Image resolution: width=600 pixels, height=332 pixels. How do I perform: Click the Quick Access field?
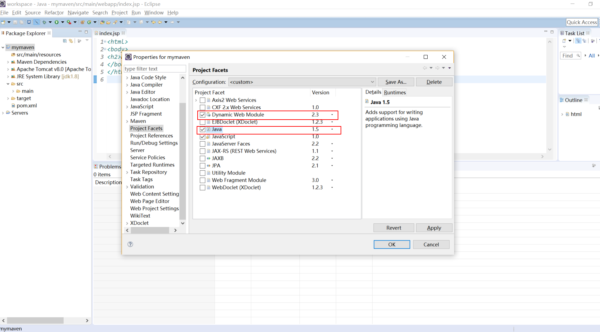click(582, 22)
